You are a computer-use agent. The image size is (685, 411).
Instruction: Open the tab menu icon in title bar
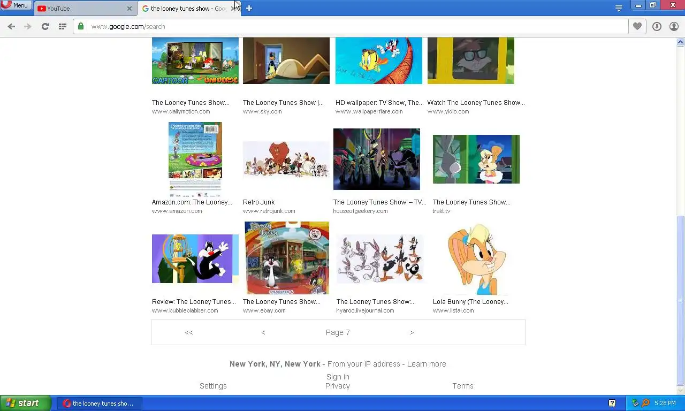pyautogui.click(x=619, y=8)
